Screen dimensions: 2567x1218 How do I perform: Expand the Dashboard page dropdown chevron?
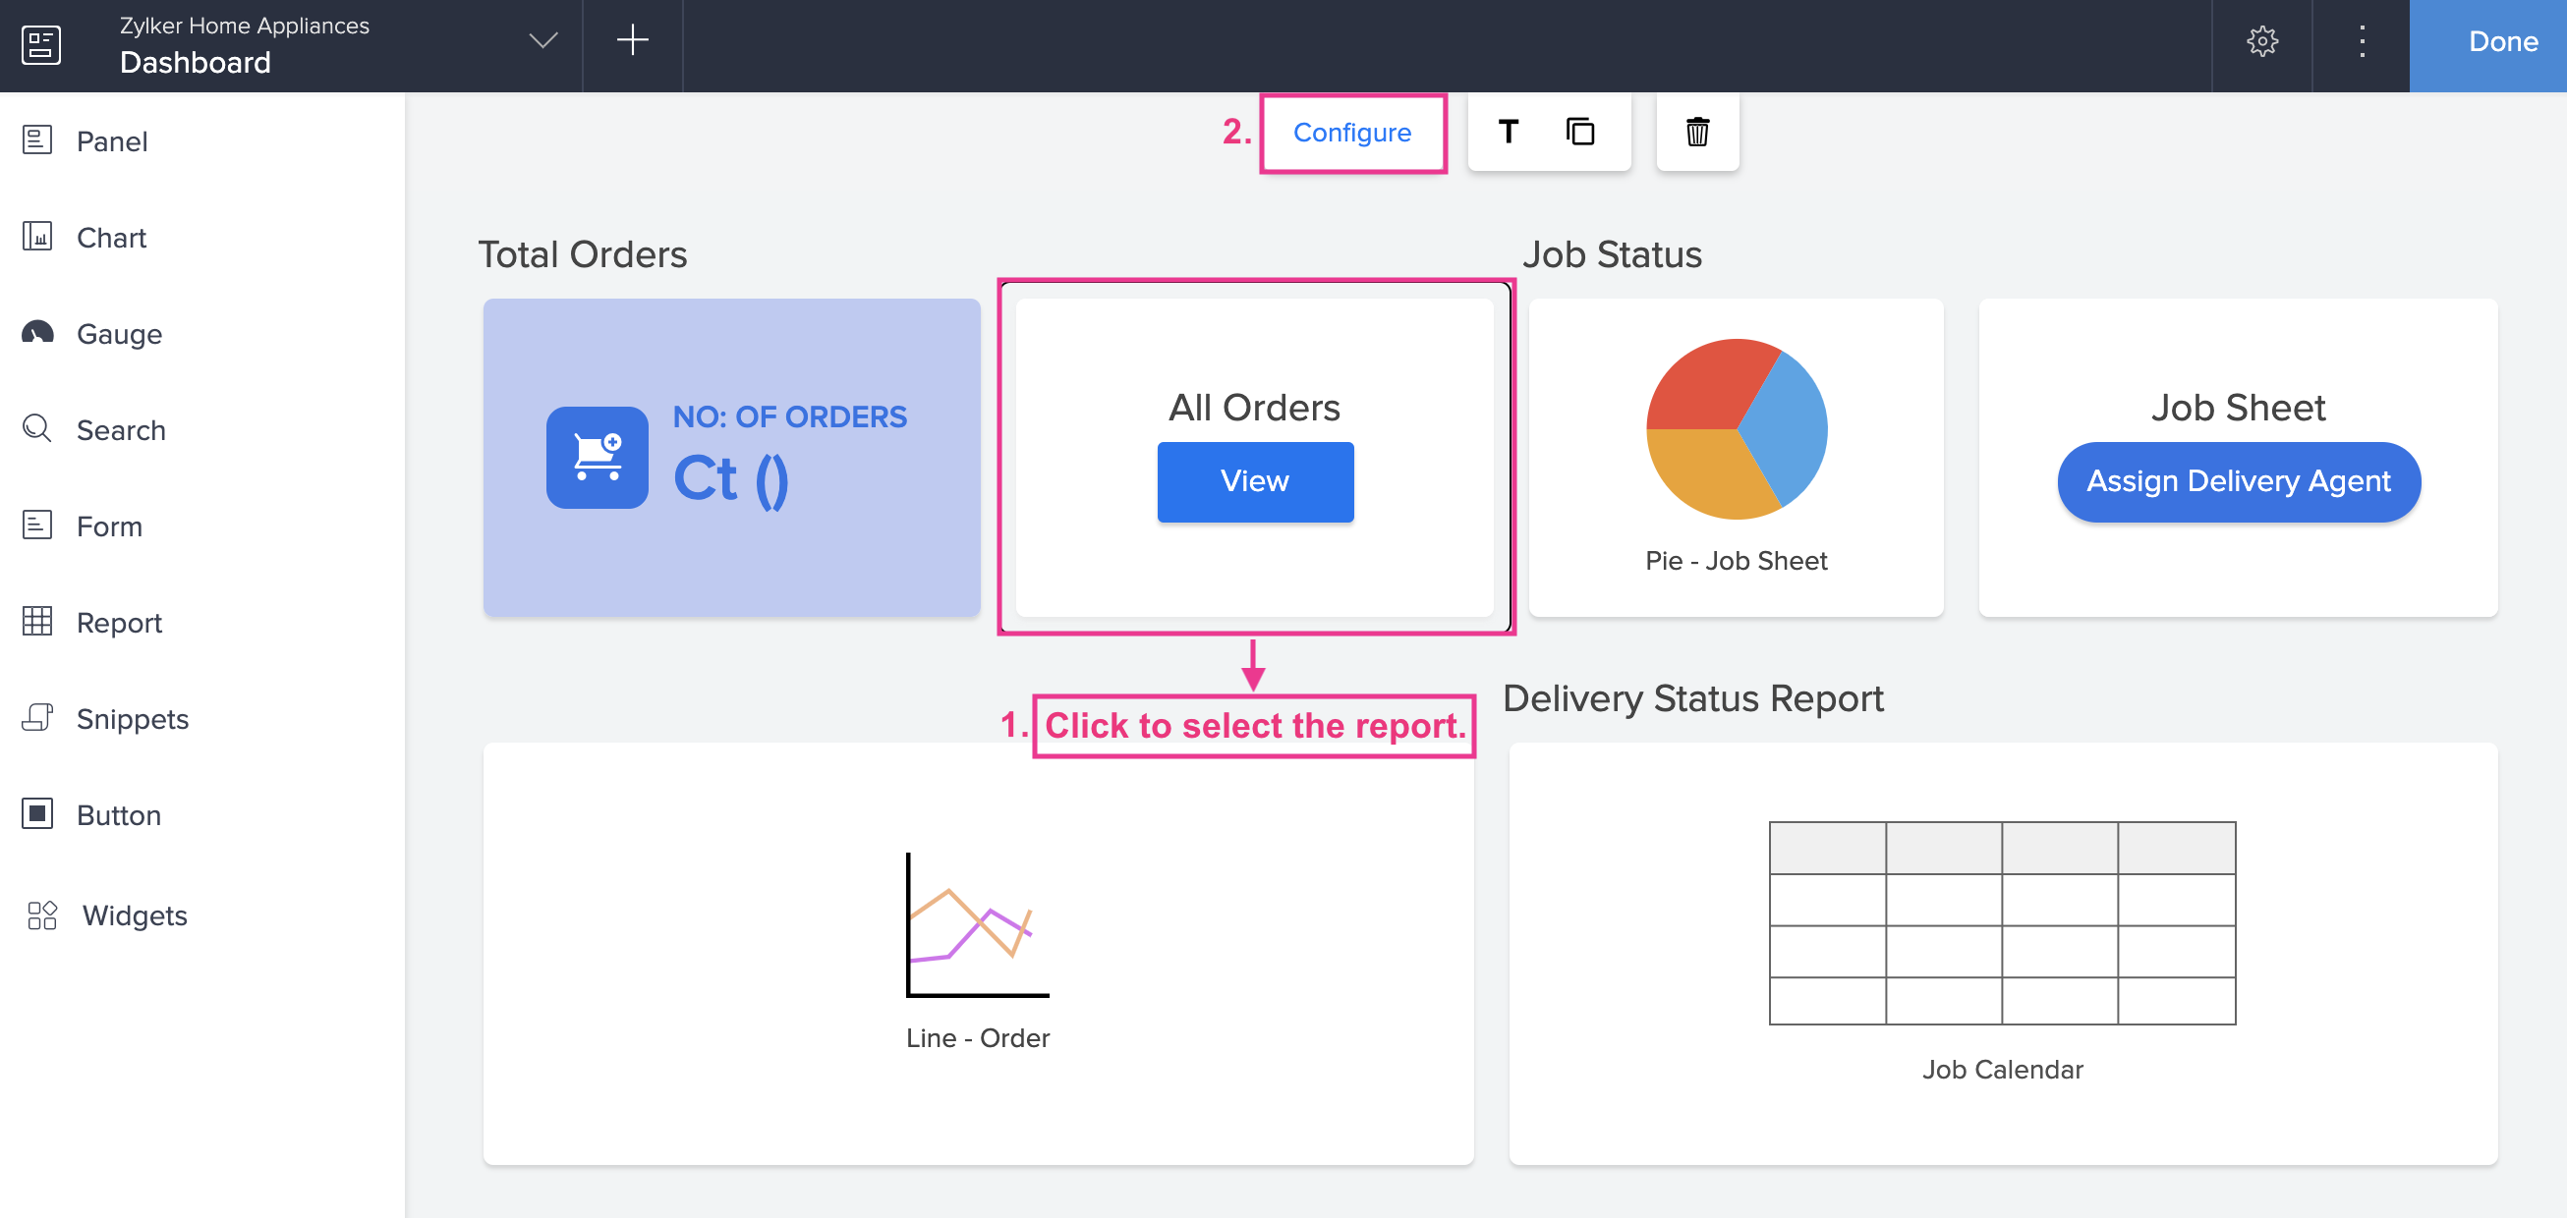coord(543,41)
